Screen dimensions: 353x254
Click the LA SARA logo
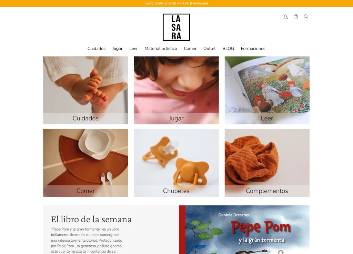(176, 27)
